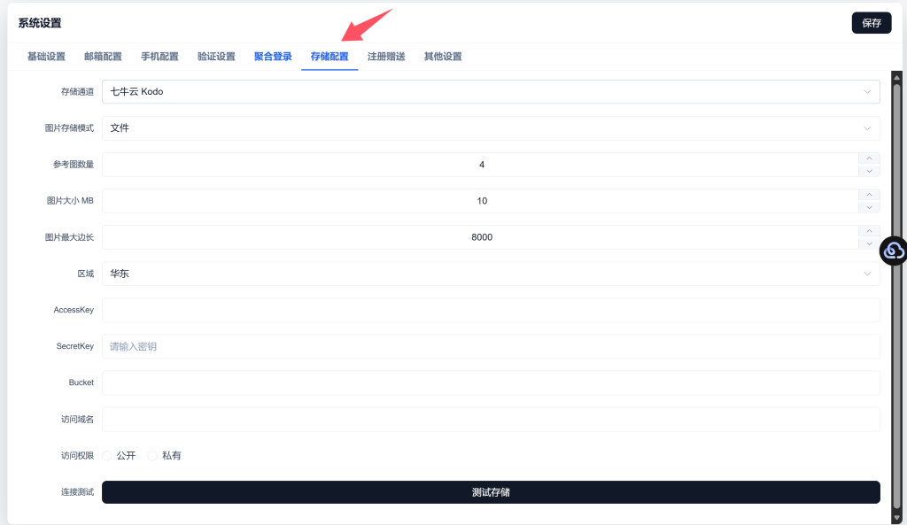This screenshot has width=907, height=525.
Task: Save the system settings
Action: 872,23
